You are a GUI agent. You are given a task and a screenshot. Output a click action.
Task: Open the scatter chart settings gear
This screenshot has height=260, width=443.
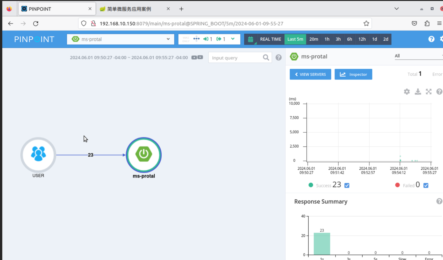[407, 92]
